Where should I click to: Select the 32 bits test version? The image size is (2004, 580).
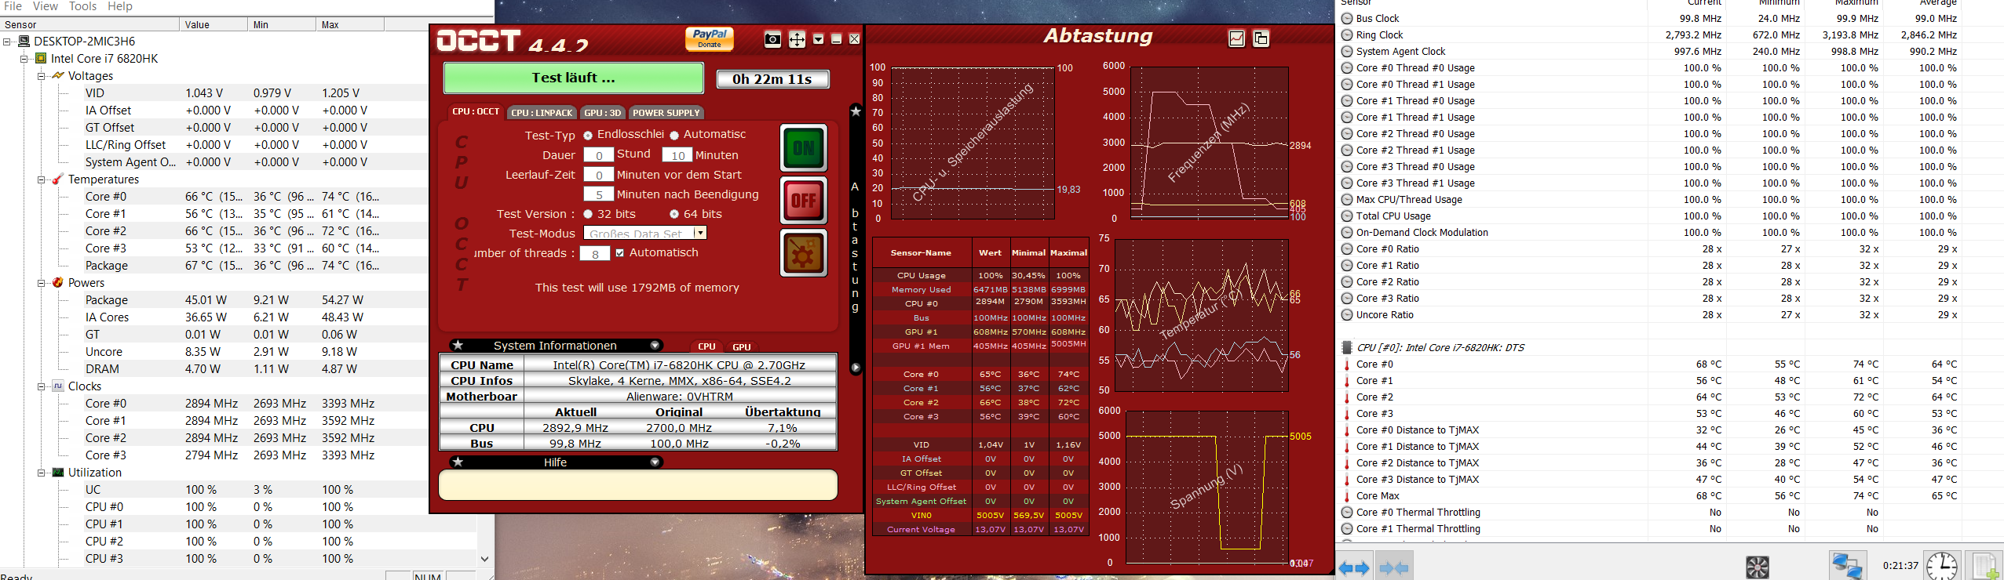point(587,214)
